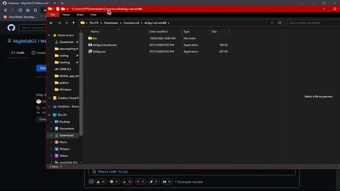This screenshot has width=340, height=191.
Task: Open the coding folder in sidebar
Action: click(x=64, y=56)
